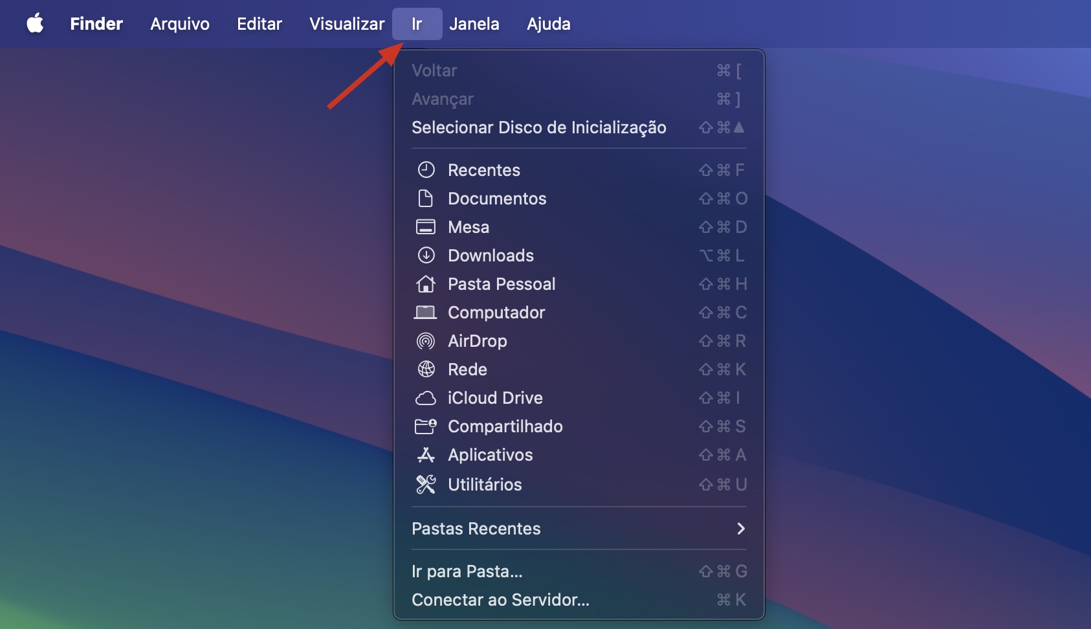Select the Aplicativos A icon

tap(426, 455)
